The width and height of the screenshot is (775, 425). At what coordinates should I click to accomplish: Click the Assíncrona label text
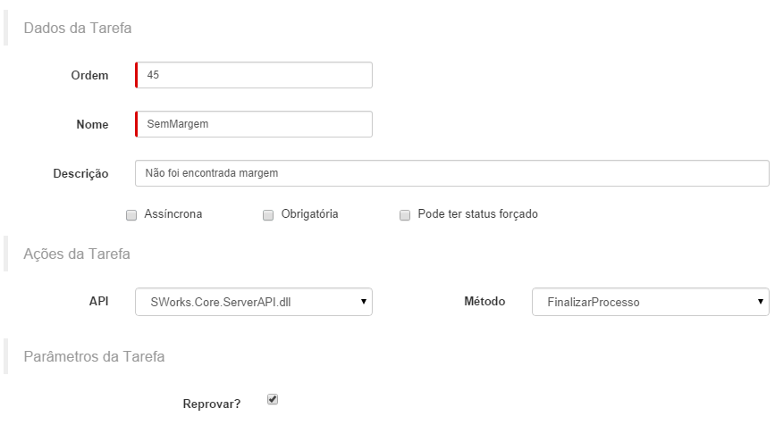tap(175, 215)
